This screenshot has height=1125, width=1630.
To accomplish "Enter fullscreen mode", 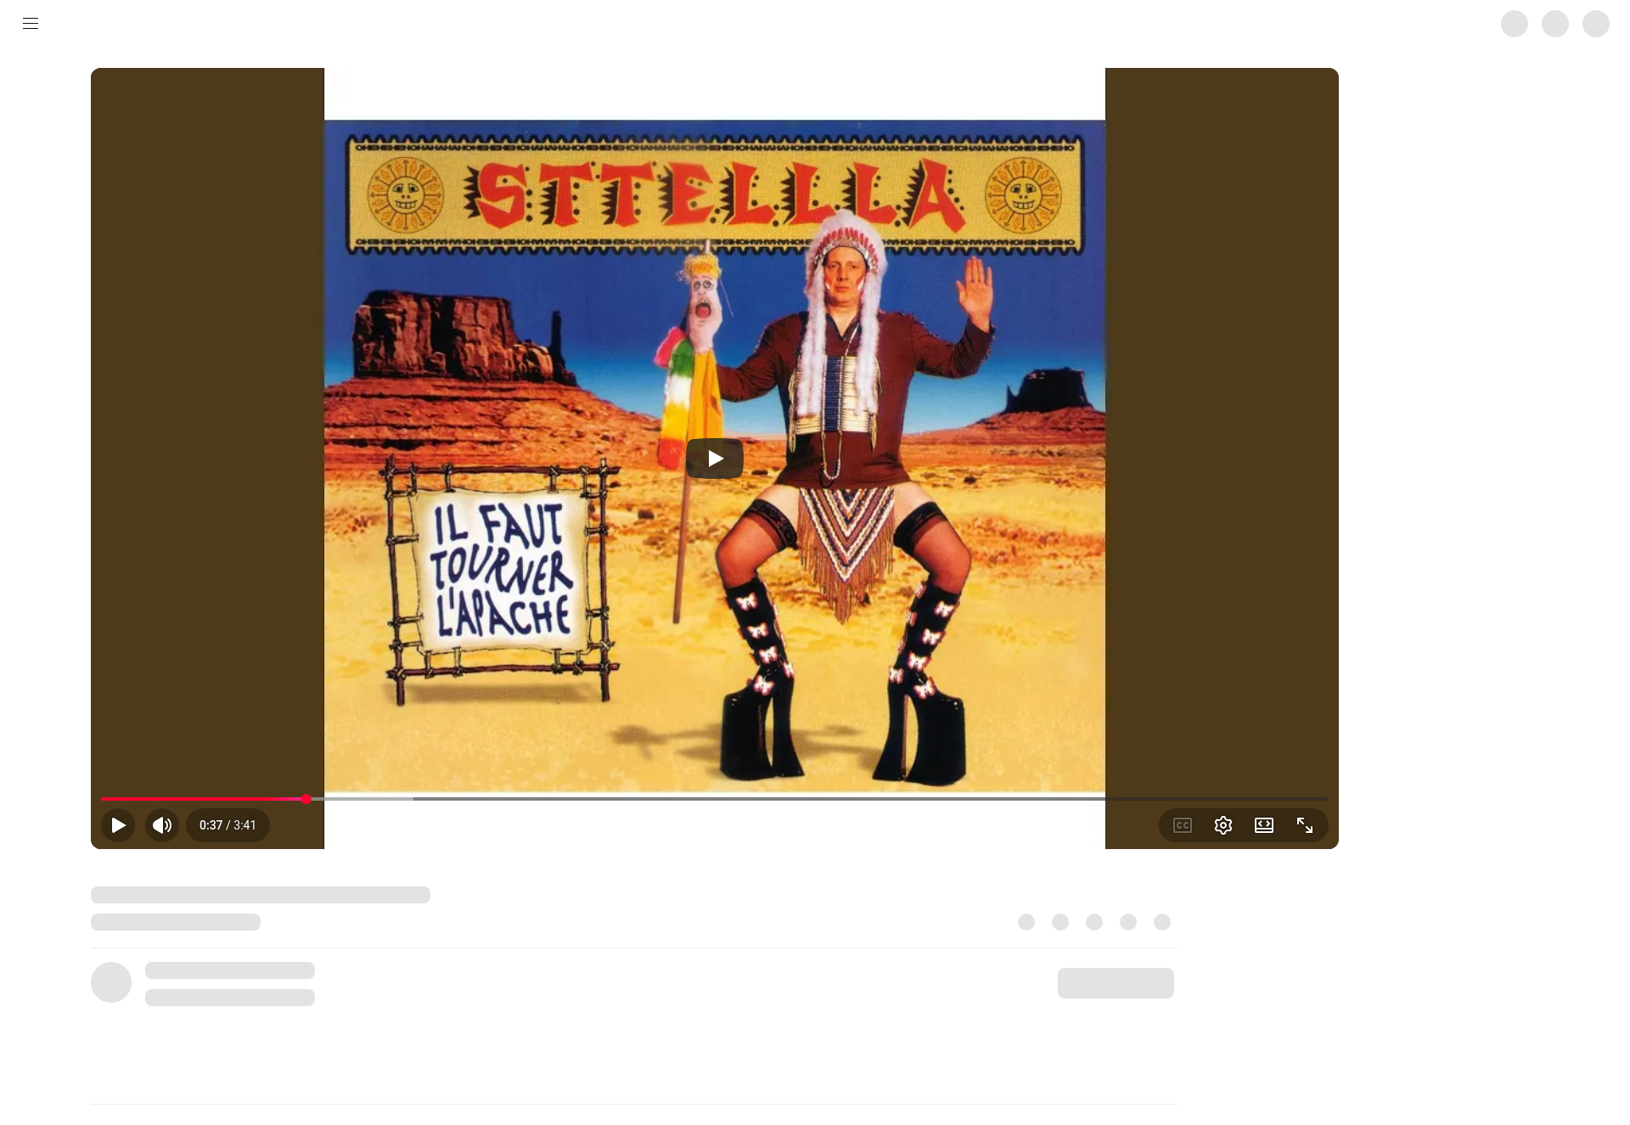I will click(x=1305, y=825).
